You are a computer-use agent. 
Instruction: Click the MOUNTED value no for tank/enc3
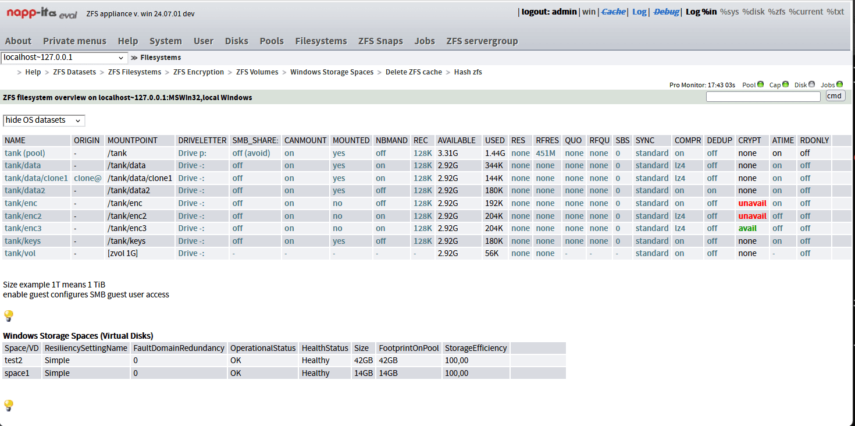tap(337, 228)
